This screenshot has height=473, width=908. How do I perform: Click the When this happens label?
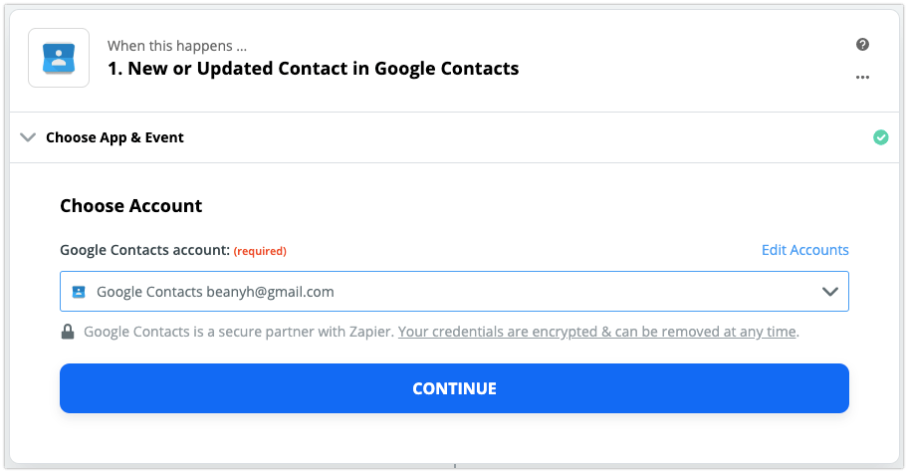(177, 46)
